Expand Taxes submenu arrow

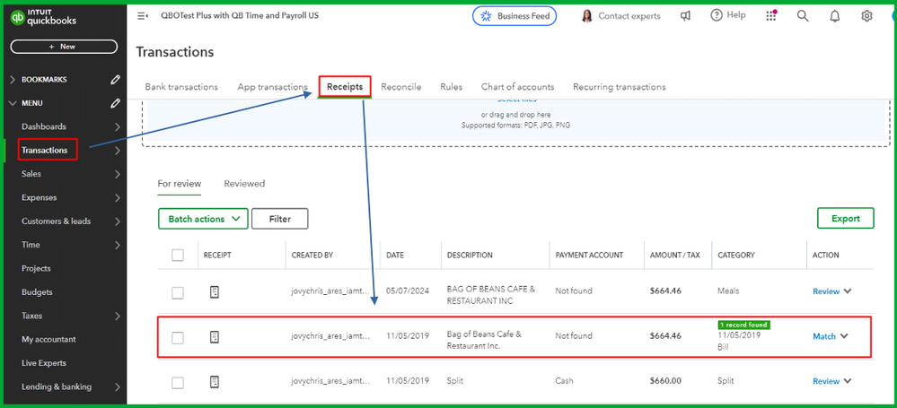[x=118, y=316]
